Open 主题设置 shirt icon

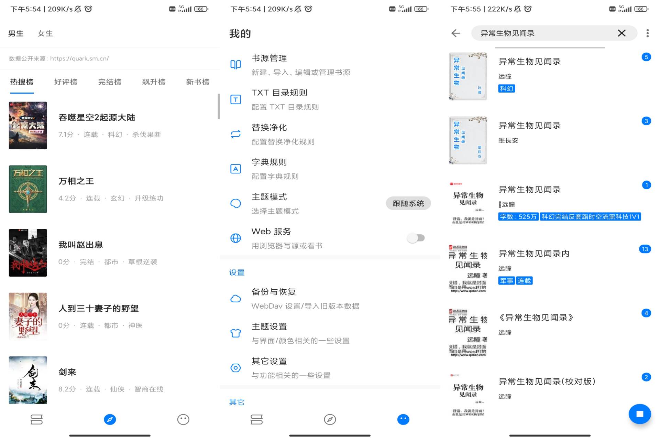[x=235, y=333]
